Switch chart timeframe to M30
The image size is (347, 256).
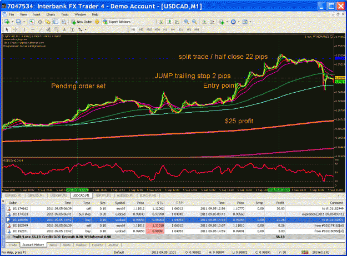tap(157, 29)
